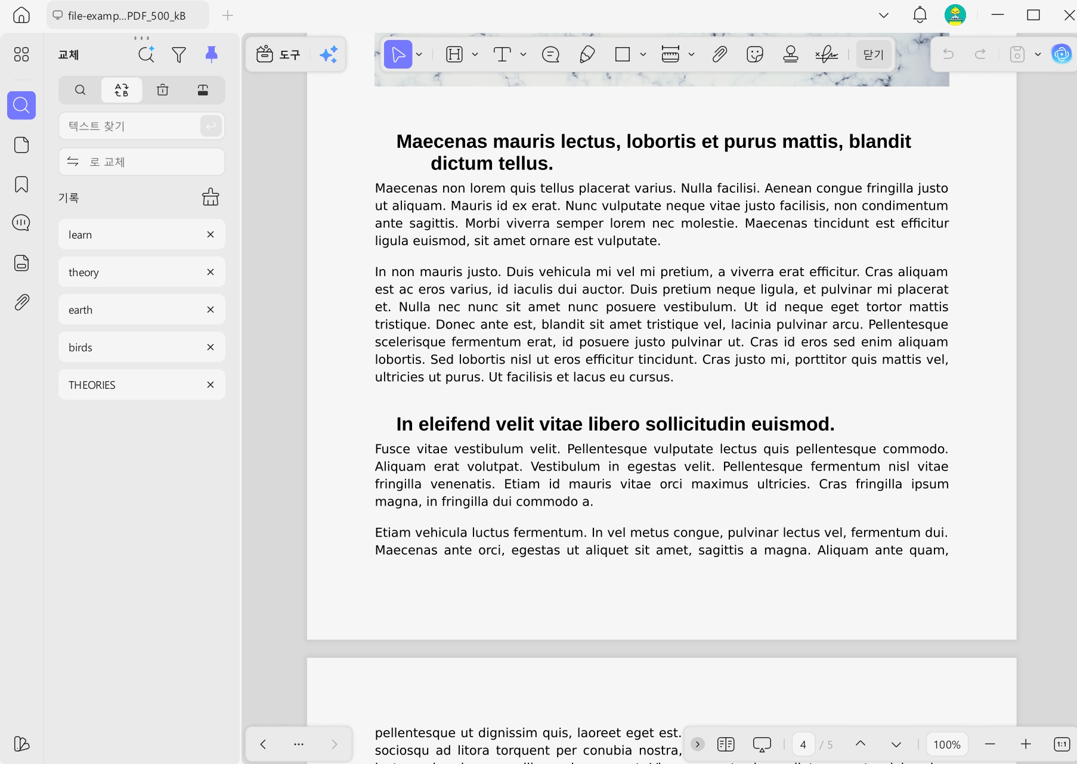Select 'THEORIES' from search history
The width and height of the screenshot is (1077, 764).
click(142, 385)
